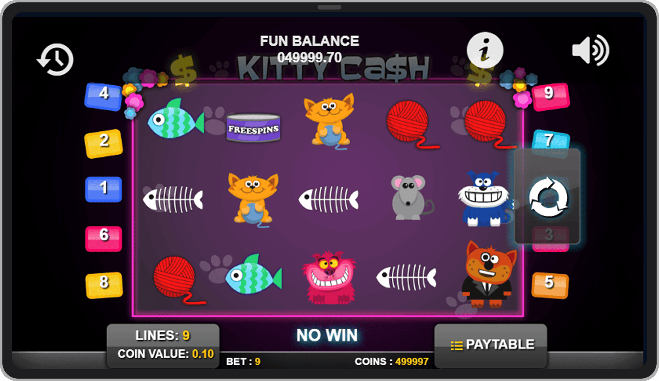The height and width of the screenshot is (381, 659).
Task: Select payline 5 orange badge
Action: pos(550,285)
